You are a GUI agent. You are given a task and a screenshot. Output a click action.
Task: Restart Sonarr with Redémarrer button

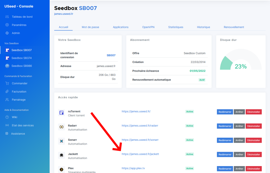tap(225, 140)
